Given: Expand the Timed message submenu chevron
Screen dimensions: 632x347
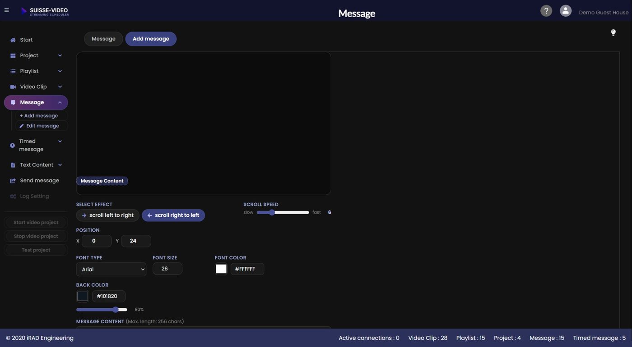Looking at the screenshot, I should coord(60,141).
